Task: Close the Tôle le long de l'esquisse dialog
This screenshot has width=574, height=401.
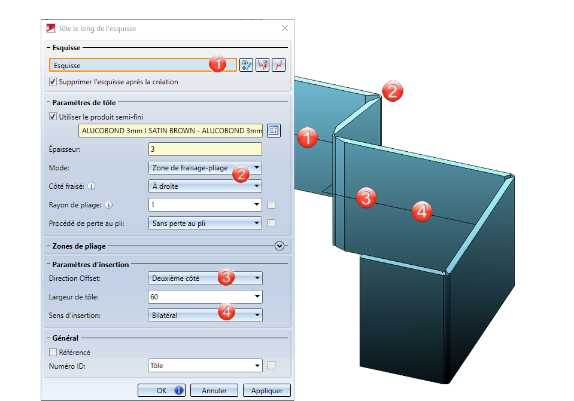Action: pyautogui.click(x=285, y=28)
